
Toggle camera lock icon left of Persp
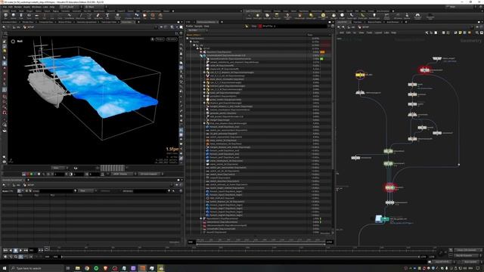point(153,39)
